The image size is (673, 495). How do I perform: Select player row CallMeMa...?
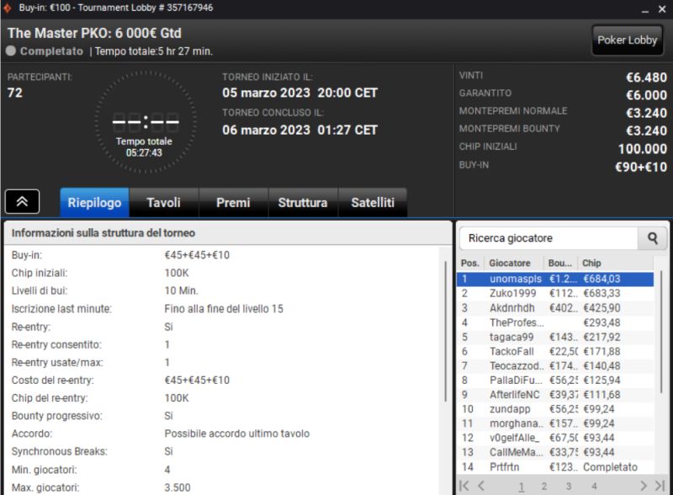coord(555,452)
